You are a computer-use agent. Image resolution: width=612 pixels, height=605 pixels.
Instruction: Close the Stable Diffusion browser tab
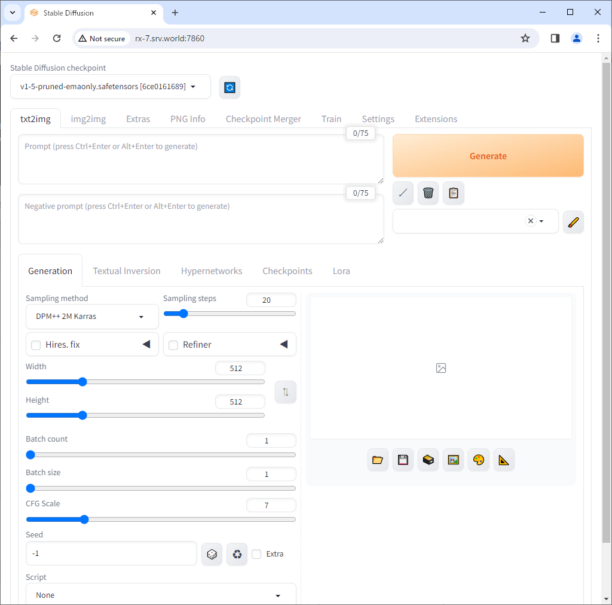(154, 13)
